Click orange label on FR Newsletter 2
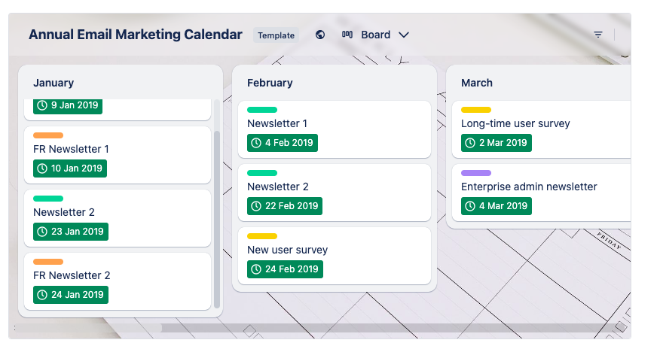This screenshot has width=660, height=346. [x=48, y=262]
